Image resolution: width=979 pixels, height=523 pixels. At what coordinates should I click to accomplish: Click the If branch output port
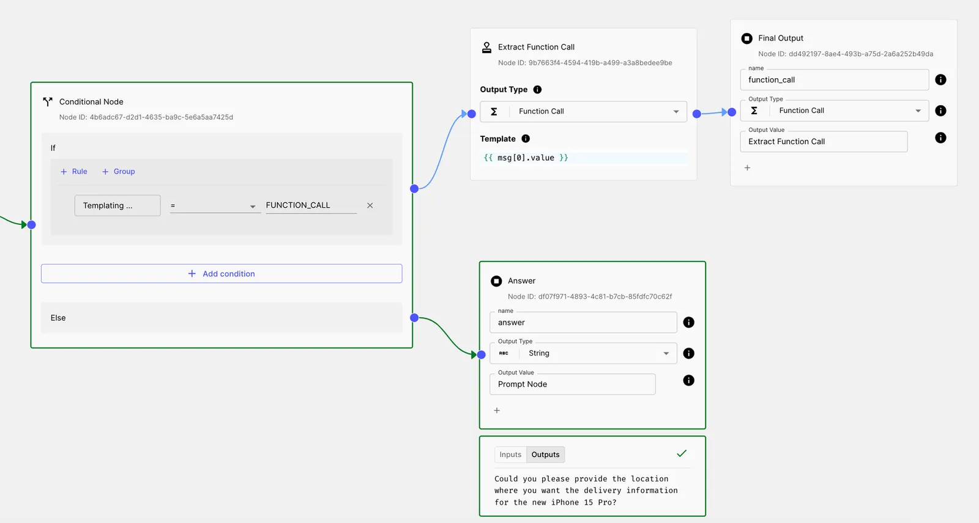click(414, 189)
